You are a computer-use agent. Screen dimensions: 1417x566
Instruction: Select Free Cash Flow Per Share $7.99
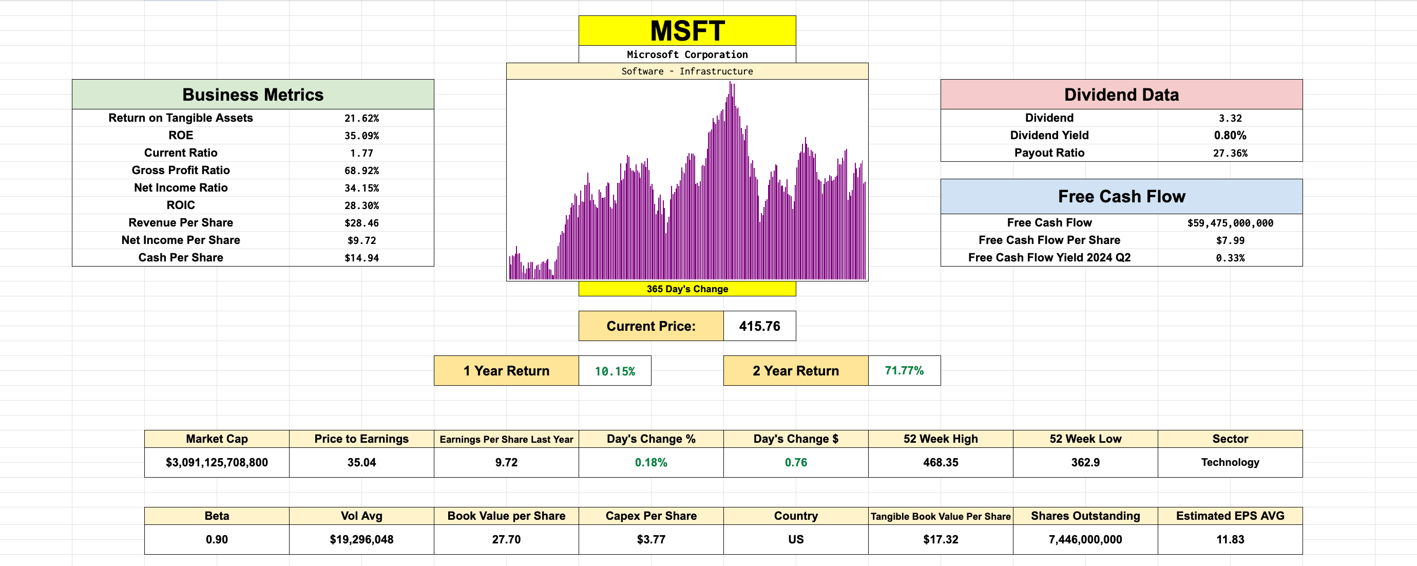click(1230, 240)
